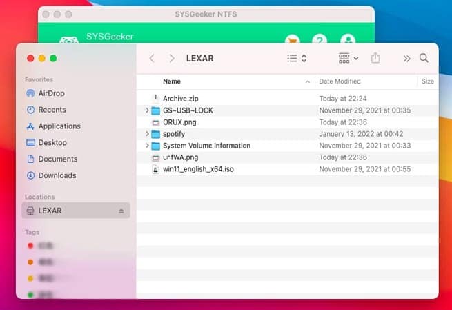Screen dimensions: 452x310
Task: Sort by Date Modified column header
Action: [x=340, y=81]
